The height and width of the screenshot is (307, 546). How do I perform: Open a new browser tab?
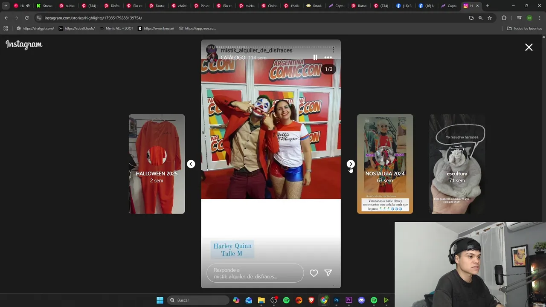point(488,6)
